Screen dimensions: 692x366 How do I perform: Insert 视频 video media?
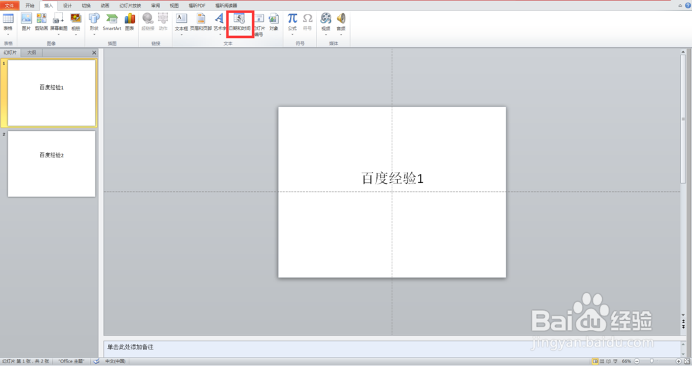[x=326, y=19]
